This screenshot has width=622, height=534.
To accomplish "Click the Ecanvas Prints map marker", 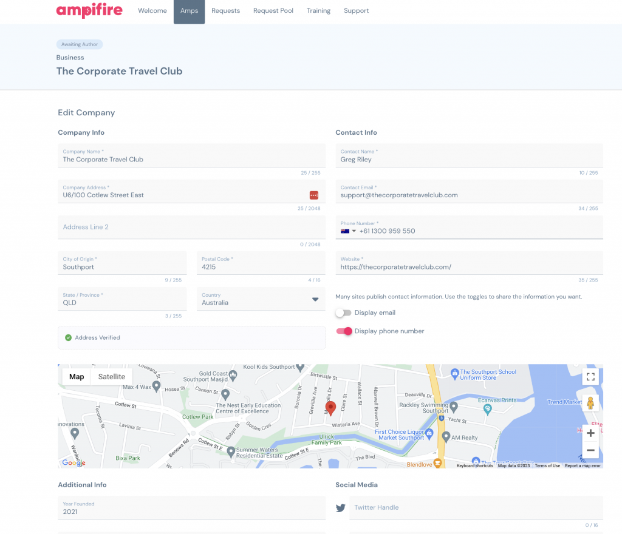I will pyautogui.click(x=488, y=409).
